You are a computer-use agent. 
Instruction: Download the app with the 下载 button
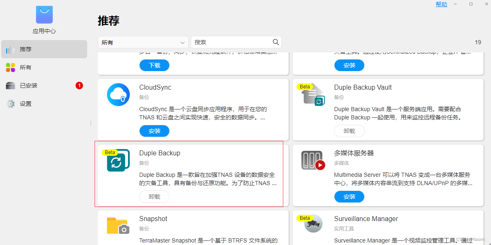point(154,65)
